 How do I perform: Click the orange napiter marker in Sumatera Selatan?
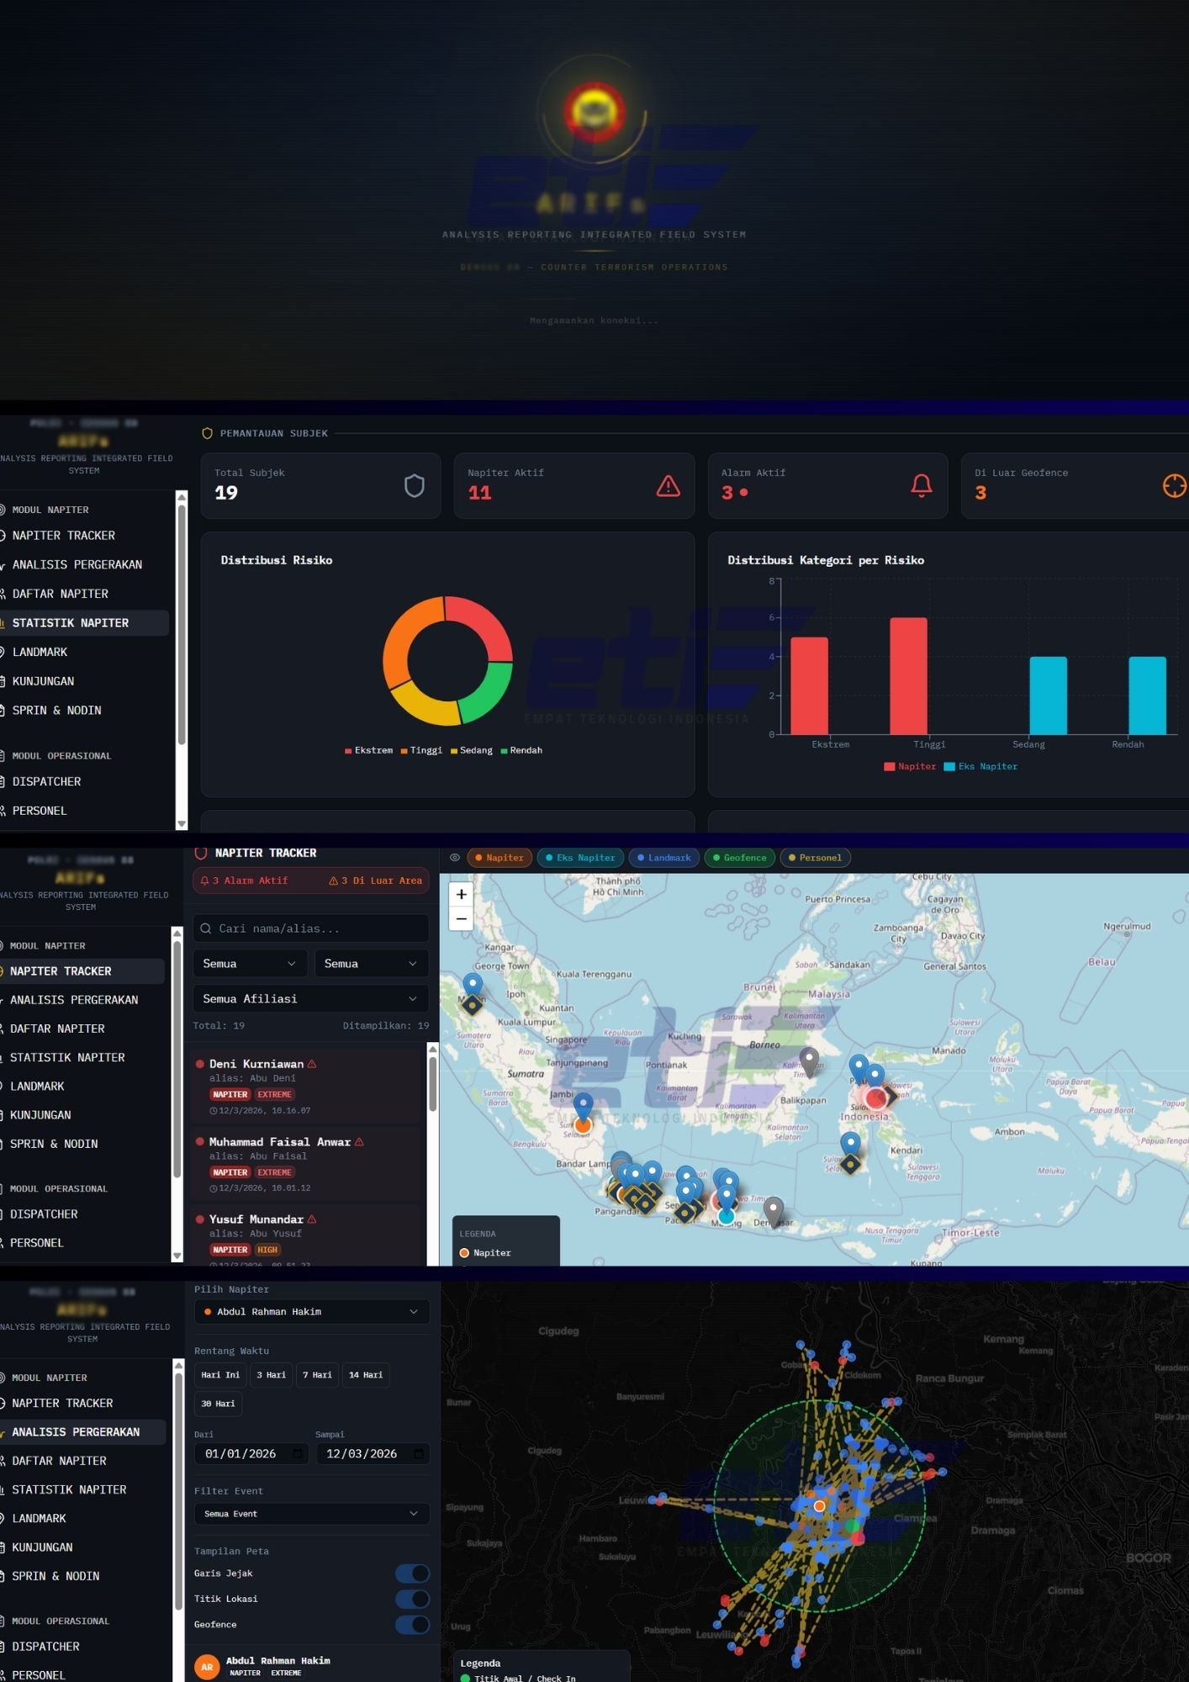pyautogui.click(x=583, y=1124)
